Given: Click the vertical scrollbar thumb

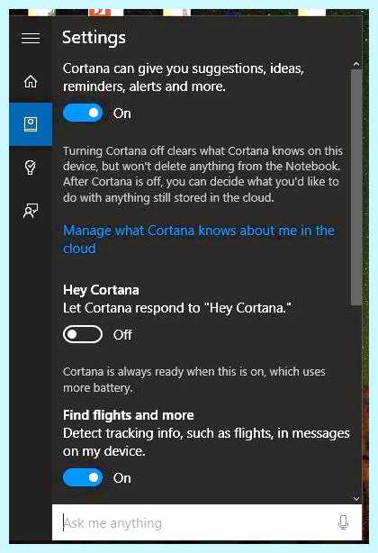Looking at the screenshot, I should [x=356, y=187].
